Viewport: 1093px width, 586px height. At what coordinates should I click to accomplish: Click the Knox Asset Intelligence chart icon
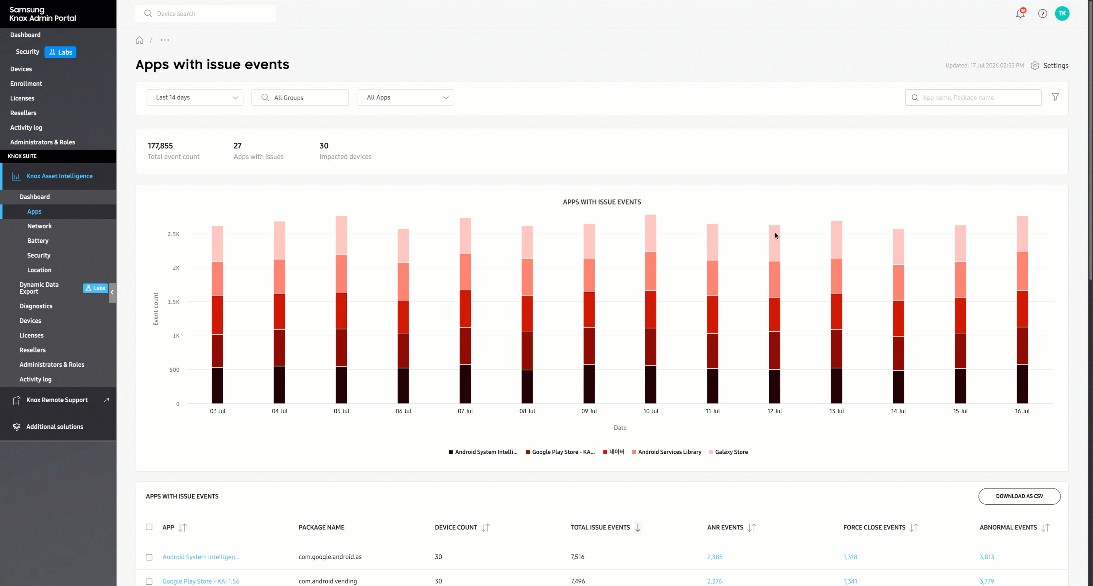16,176
